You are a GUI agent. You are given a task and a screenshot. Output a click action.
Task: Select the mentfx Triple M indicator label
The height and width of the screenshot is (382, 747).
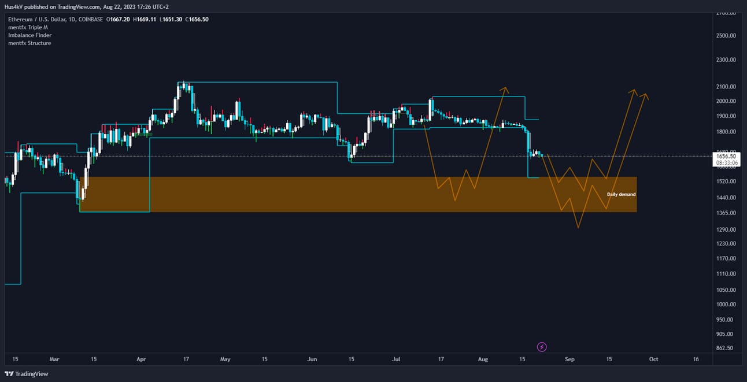pos(28,27)
